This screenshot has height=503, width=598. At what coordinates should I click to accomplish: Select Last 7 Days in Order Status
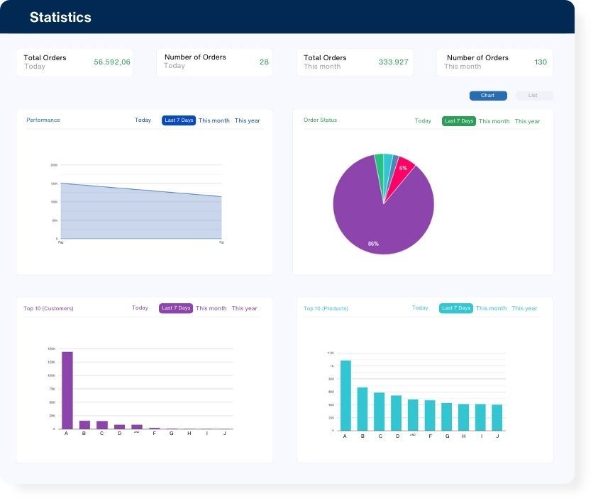(x=459, y=121)
